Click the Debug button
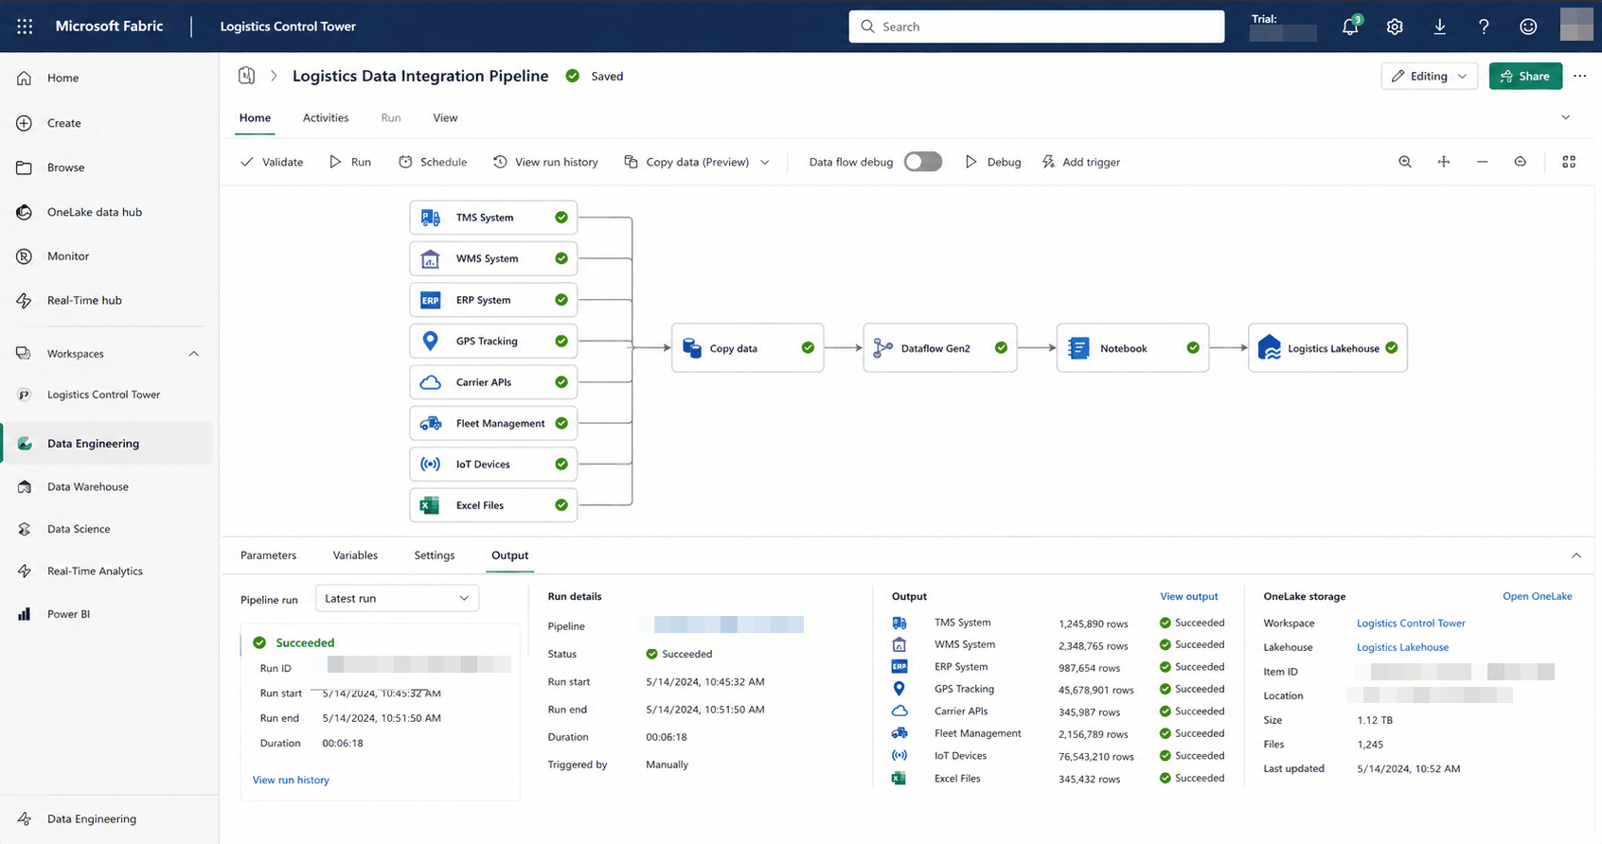This screenshot has height=844, width=1602. click(992, 162)
